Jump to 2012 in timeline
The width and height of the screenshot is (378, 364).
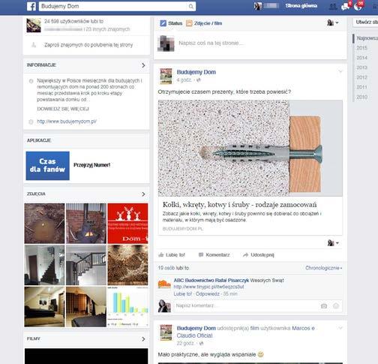click(x=361, y=77)
